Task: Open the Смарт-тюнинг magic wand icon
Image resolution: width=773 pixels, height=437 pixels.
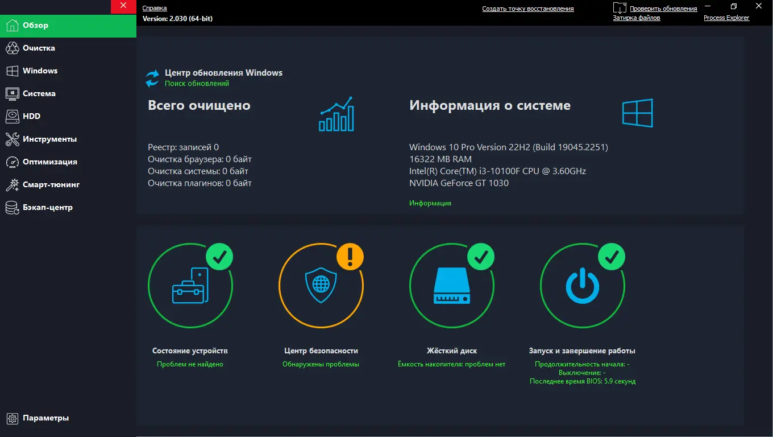Action: coord(12,185)
